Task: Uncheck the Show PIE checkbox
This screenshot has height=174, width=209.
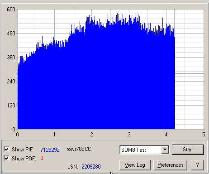Action: click(x=7, y=150)
